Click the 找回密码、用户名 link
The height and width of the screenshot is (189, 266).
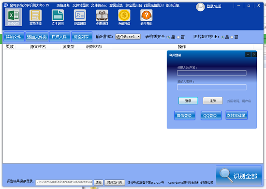click(239, 101)
